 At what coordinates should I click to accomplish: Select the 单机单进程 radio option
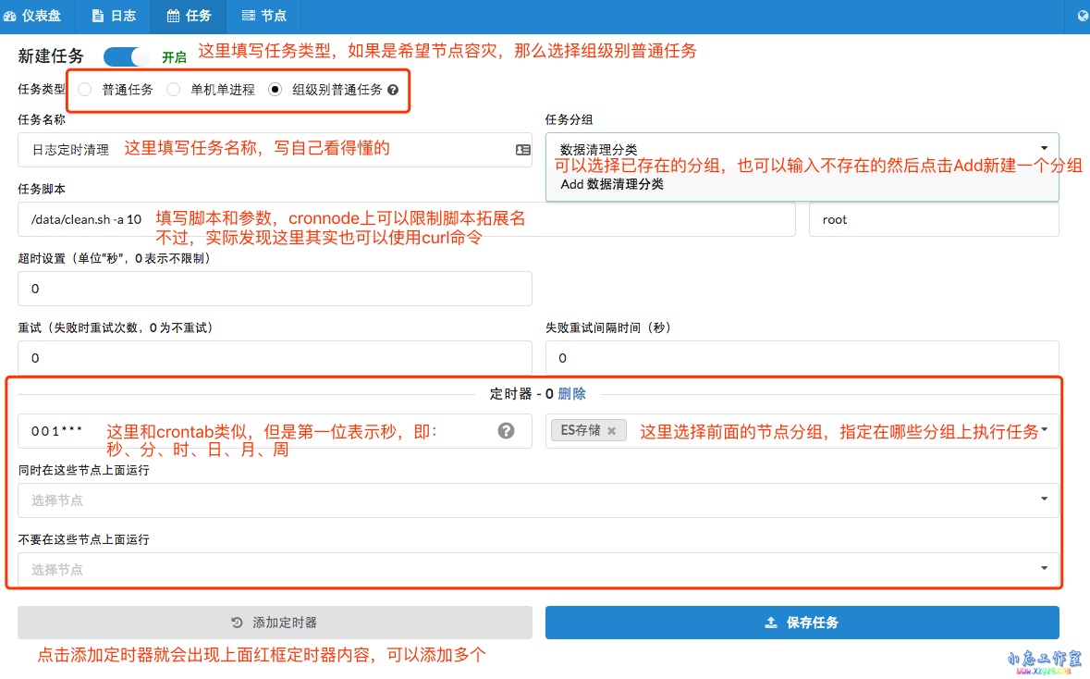click(173, 89)
